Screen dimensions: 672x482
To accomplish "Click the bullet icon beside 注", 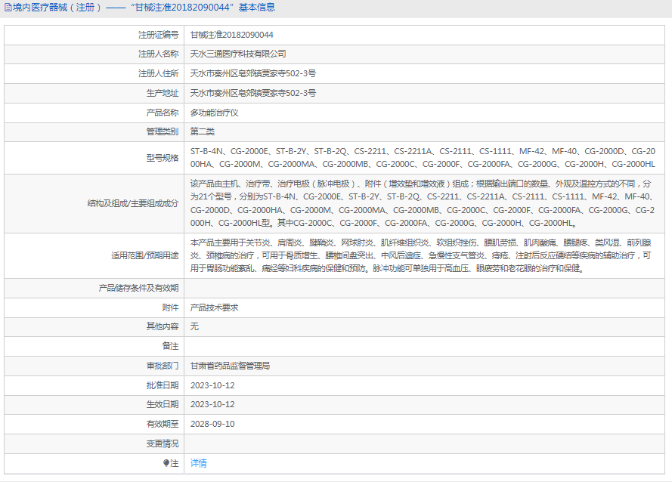I will pos(166,463).
